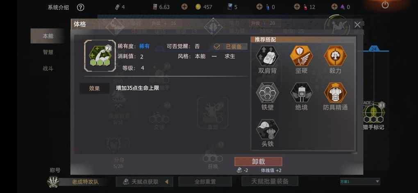Select the 毅力 recommended talent icon
This screenshot has height=193, width=418.
[335, 56]
